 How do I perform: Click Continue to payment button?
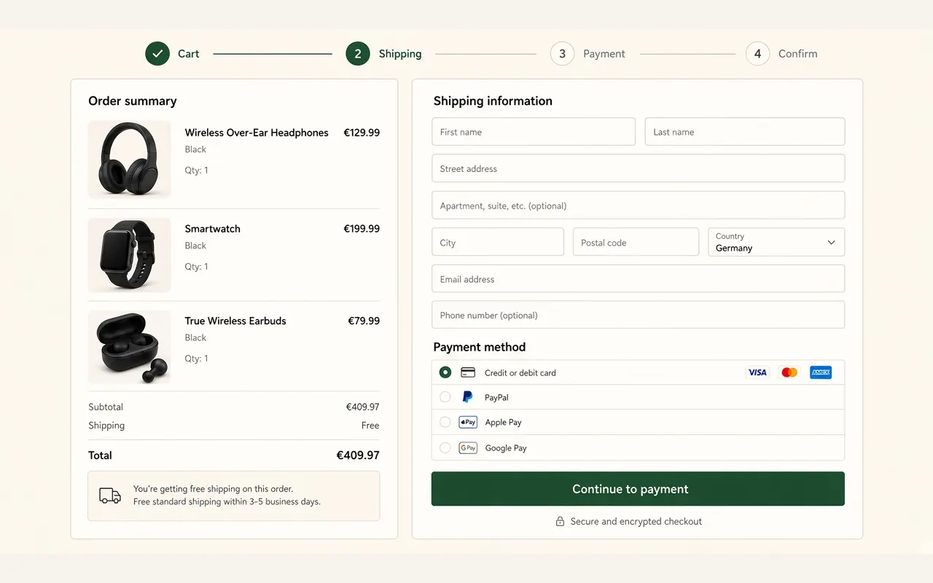pyautogui.click(x=638, y=489)
